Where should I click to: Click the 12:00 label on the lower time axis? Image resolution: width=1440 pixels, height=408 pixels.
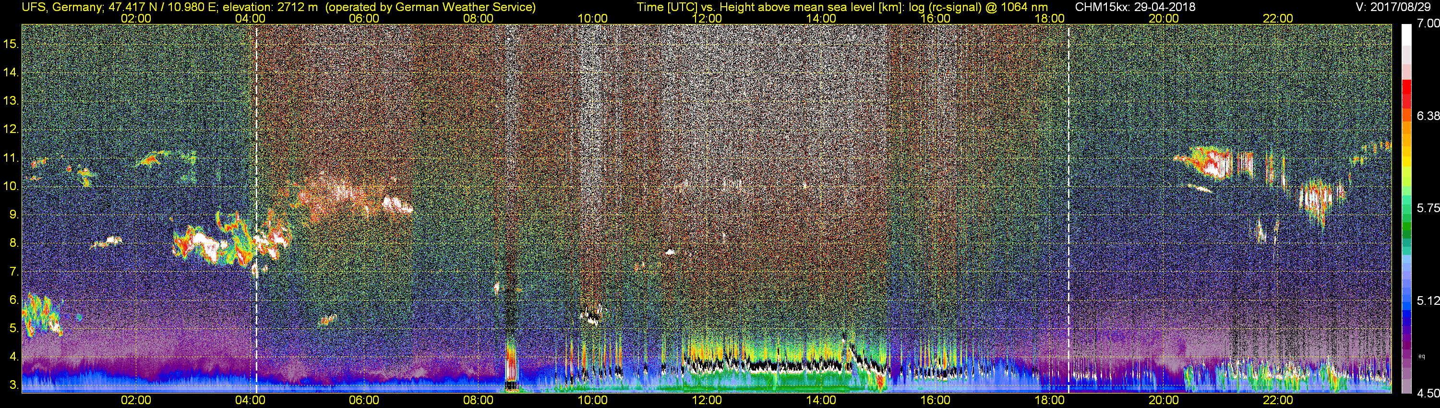point(707,400)
